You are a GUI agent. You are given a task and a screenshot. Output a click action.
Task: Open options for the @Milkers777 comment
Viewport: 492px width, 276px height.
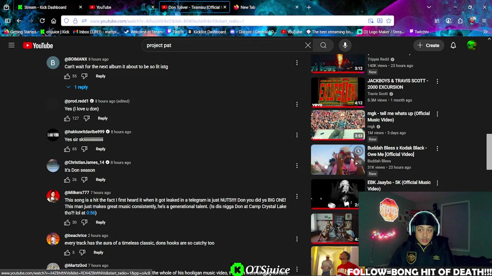[297, 196]
